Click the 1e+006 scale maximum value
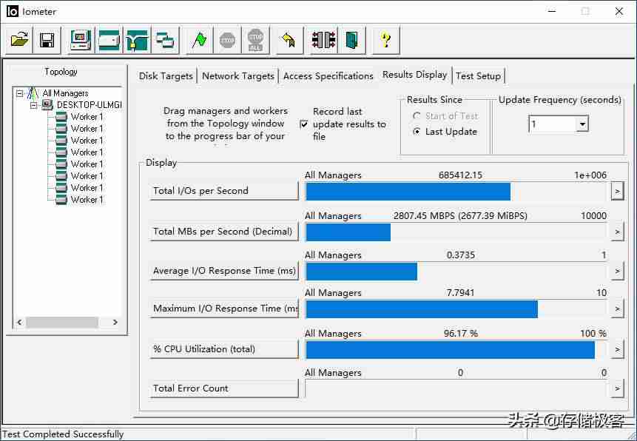637x441 pixels. click(590, 175)
